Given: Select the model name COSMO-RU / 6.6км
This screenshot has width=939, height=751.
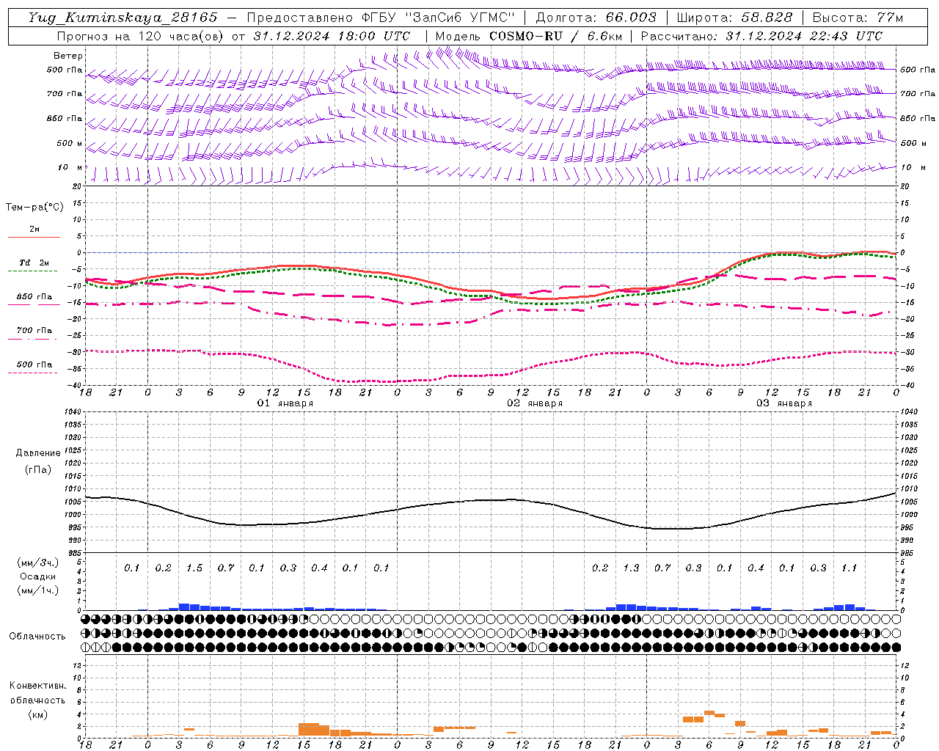Looking at the screenshot, I should [555, 36].
